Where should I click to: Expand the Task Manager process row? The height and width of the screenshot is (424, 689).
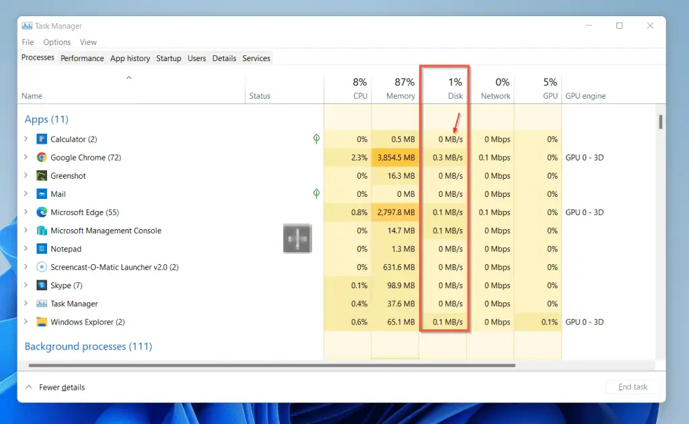click(x=26, y=303)
